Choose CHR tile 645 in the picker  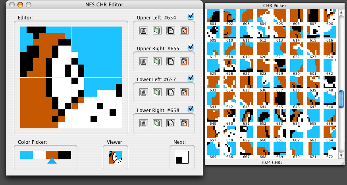click(280, 99)
